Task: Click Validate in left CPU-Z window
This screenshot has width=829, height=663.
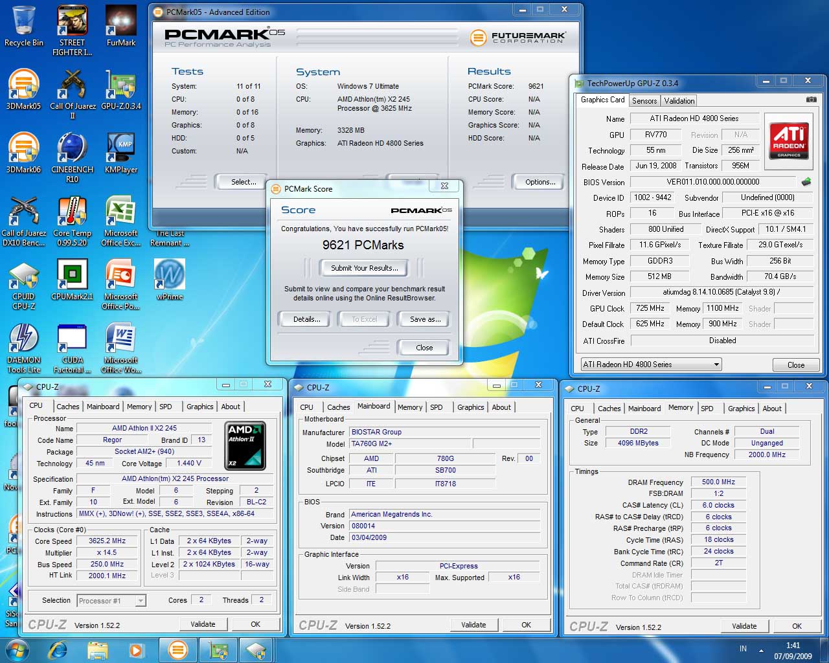Action: [x=203, y=624]
